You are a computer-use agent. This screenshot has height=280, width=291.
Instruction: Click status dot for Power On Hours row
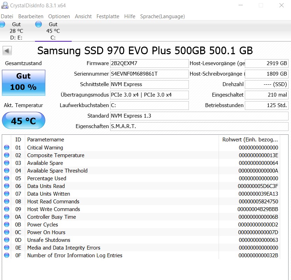point(7,232)
